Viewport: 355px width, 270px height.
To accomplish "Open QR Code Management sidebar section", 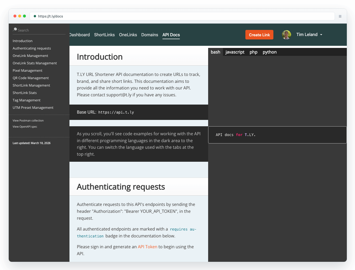I will tap(31, 78).
